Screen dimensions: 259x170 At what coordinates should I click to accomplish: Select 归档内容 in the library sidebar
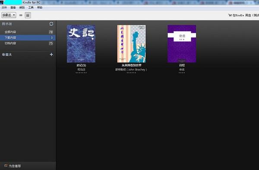tap(28, 43)
